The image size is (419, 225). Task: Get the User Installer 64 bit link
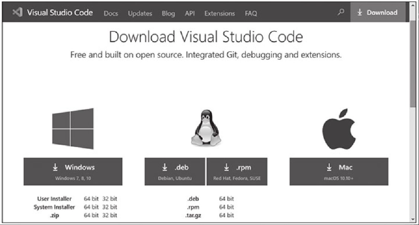[91, 199]
